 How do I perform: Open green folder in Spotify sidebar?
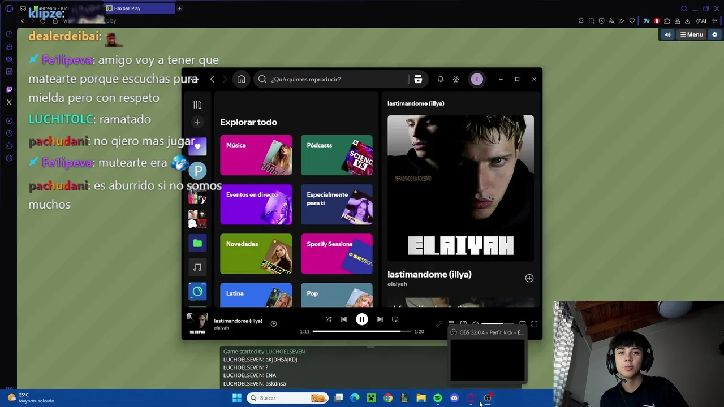(197, 243)
